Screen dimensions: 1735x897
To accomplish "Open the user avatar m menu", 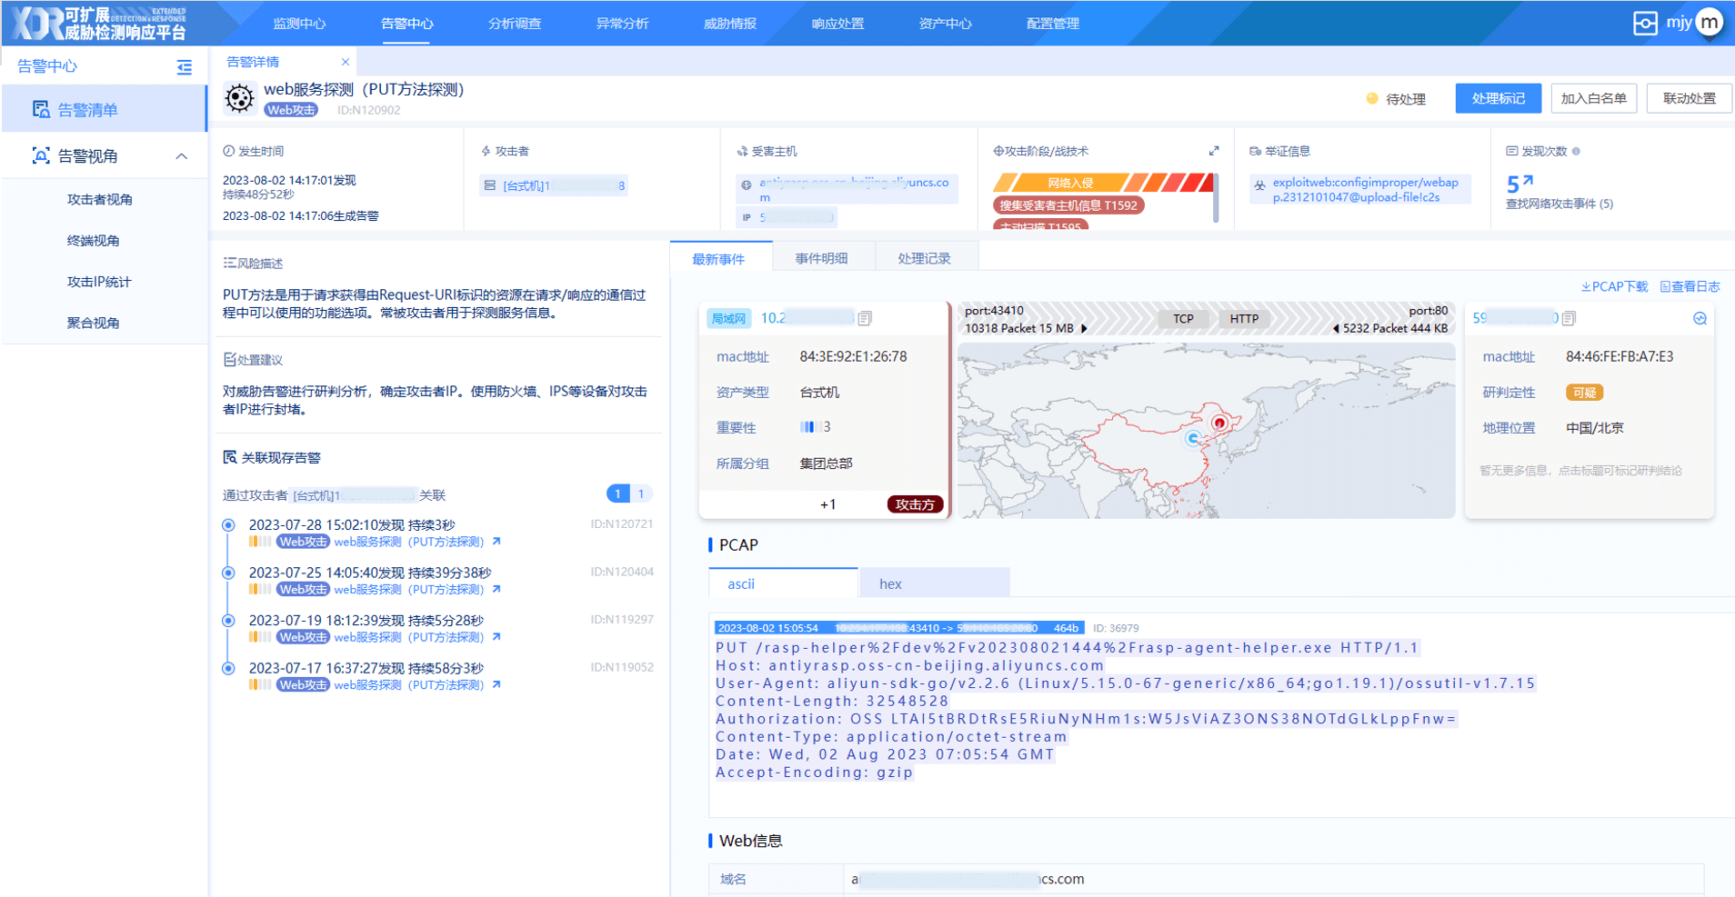I will [x=1709, y=23].
